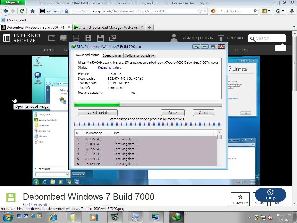Bookmark this page with the star icon

199,11
